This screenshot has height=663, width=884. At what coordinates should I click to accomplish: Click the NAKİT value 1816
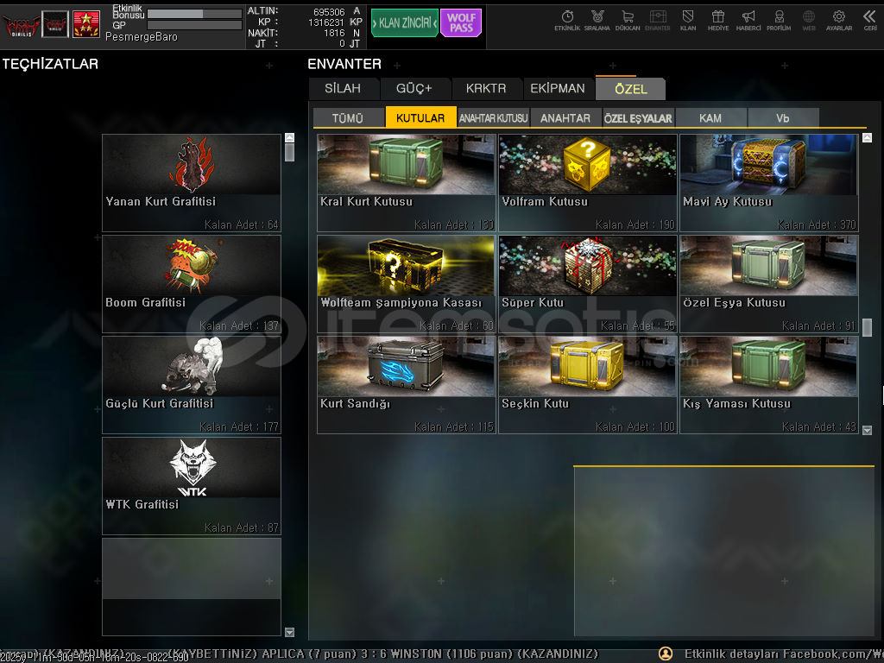(x=334, y=34)
